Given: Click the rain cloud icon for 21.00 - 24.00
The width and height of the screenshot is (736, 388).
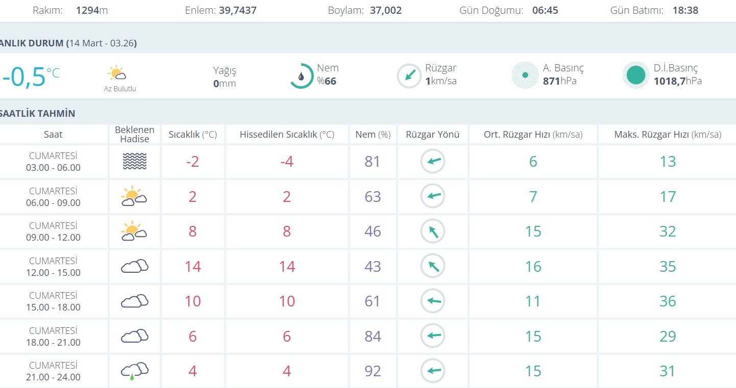Looking at the screenshot, I should [x=135, y=371].
